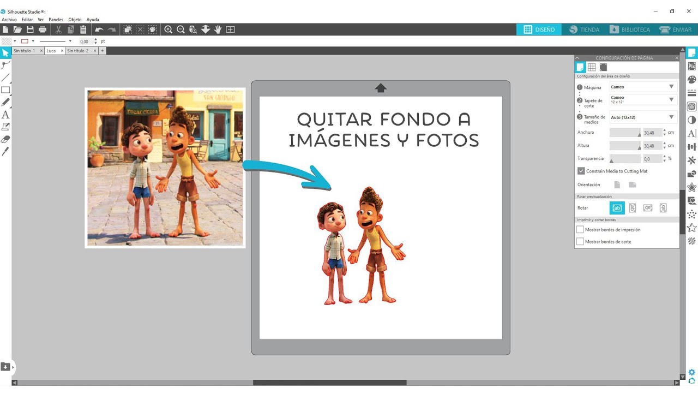Open a file with the folder icon
This screenshot has height=393, width=698.
click(x=17, y=29)
